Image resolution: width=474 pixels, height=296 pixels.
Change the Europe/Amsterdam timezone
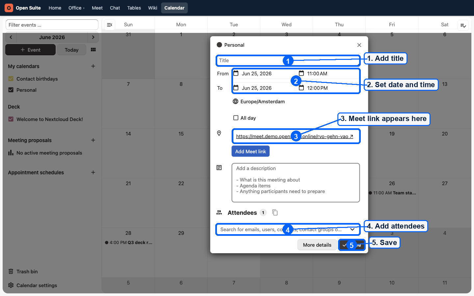262,101
